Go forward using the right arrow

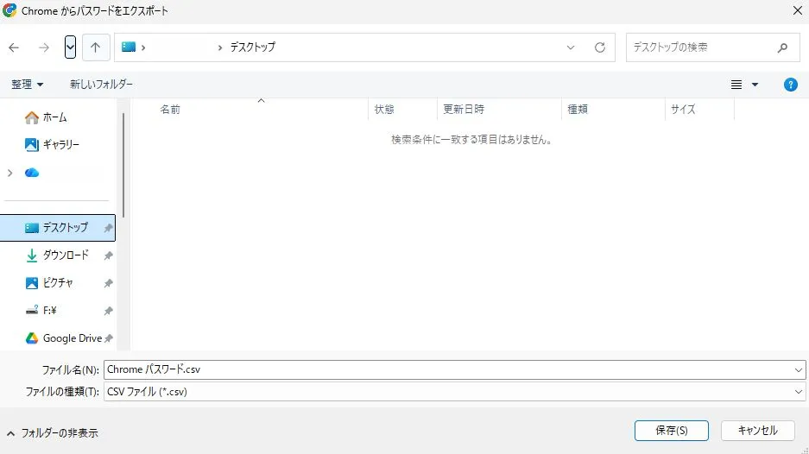coord(44,47)
